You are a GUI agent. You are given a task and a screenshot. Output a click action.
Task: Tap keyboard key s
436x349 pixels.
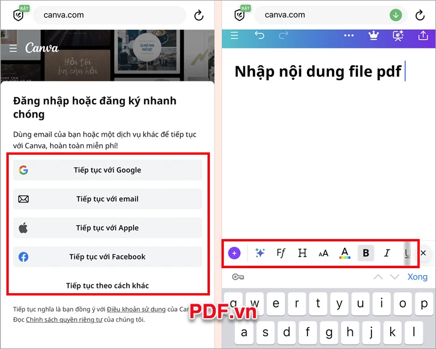(x=265, y=333)
